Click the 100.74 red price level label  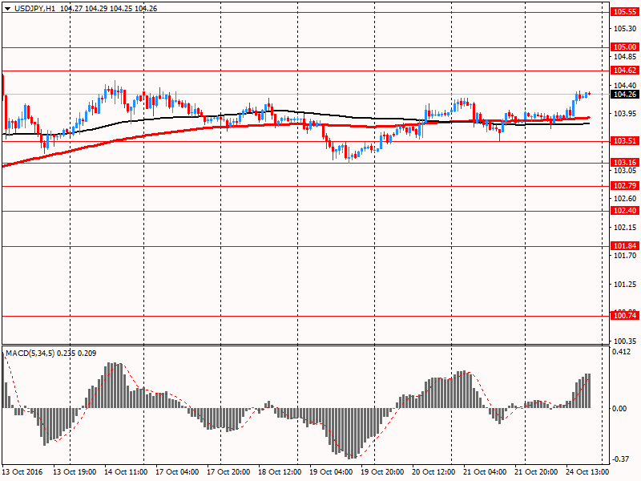(x=623, y=316)
